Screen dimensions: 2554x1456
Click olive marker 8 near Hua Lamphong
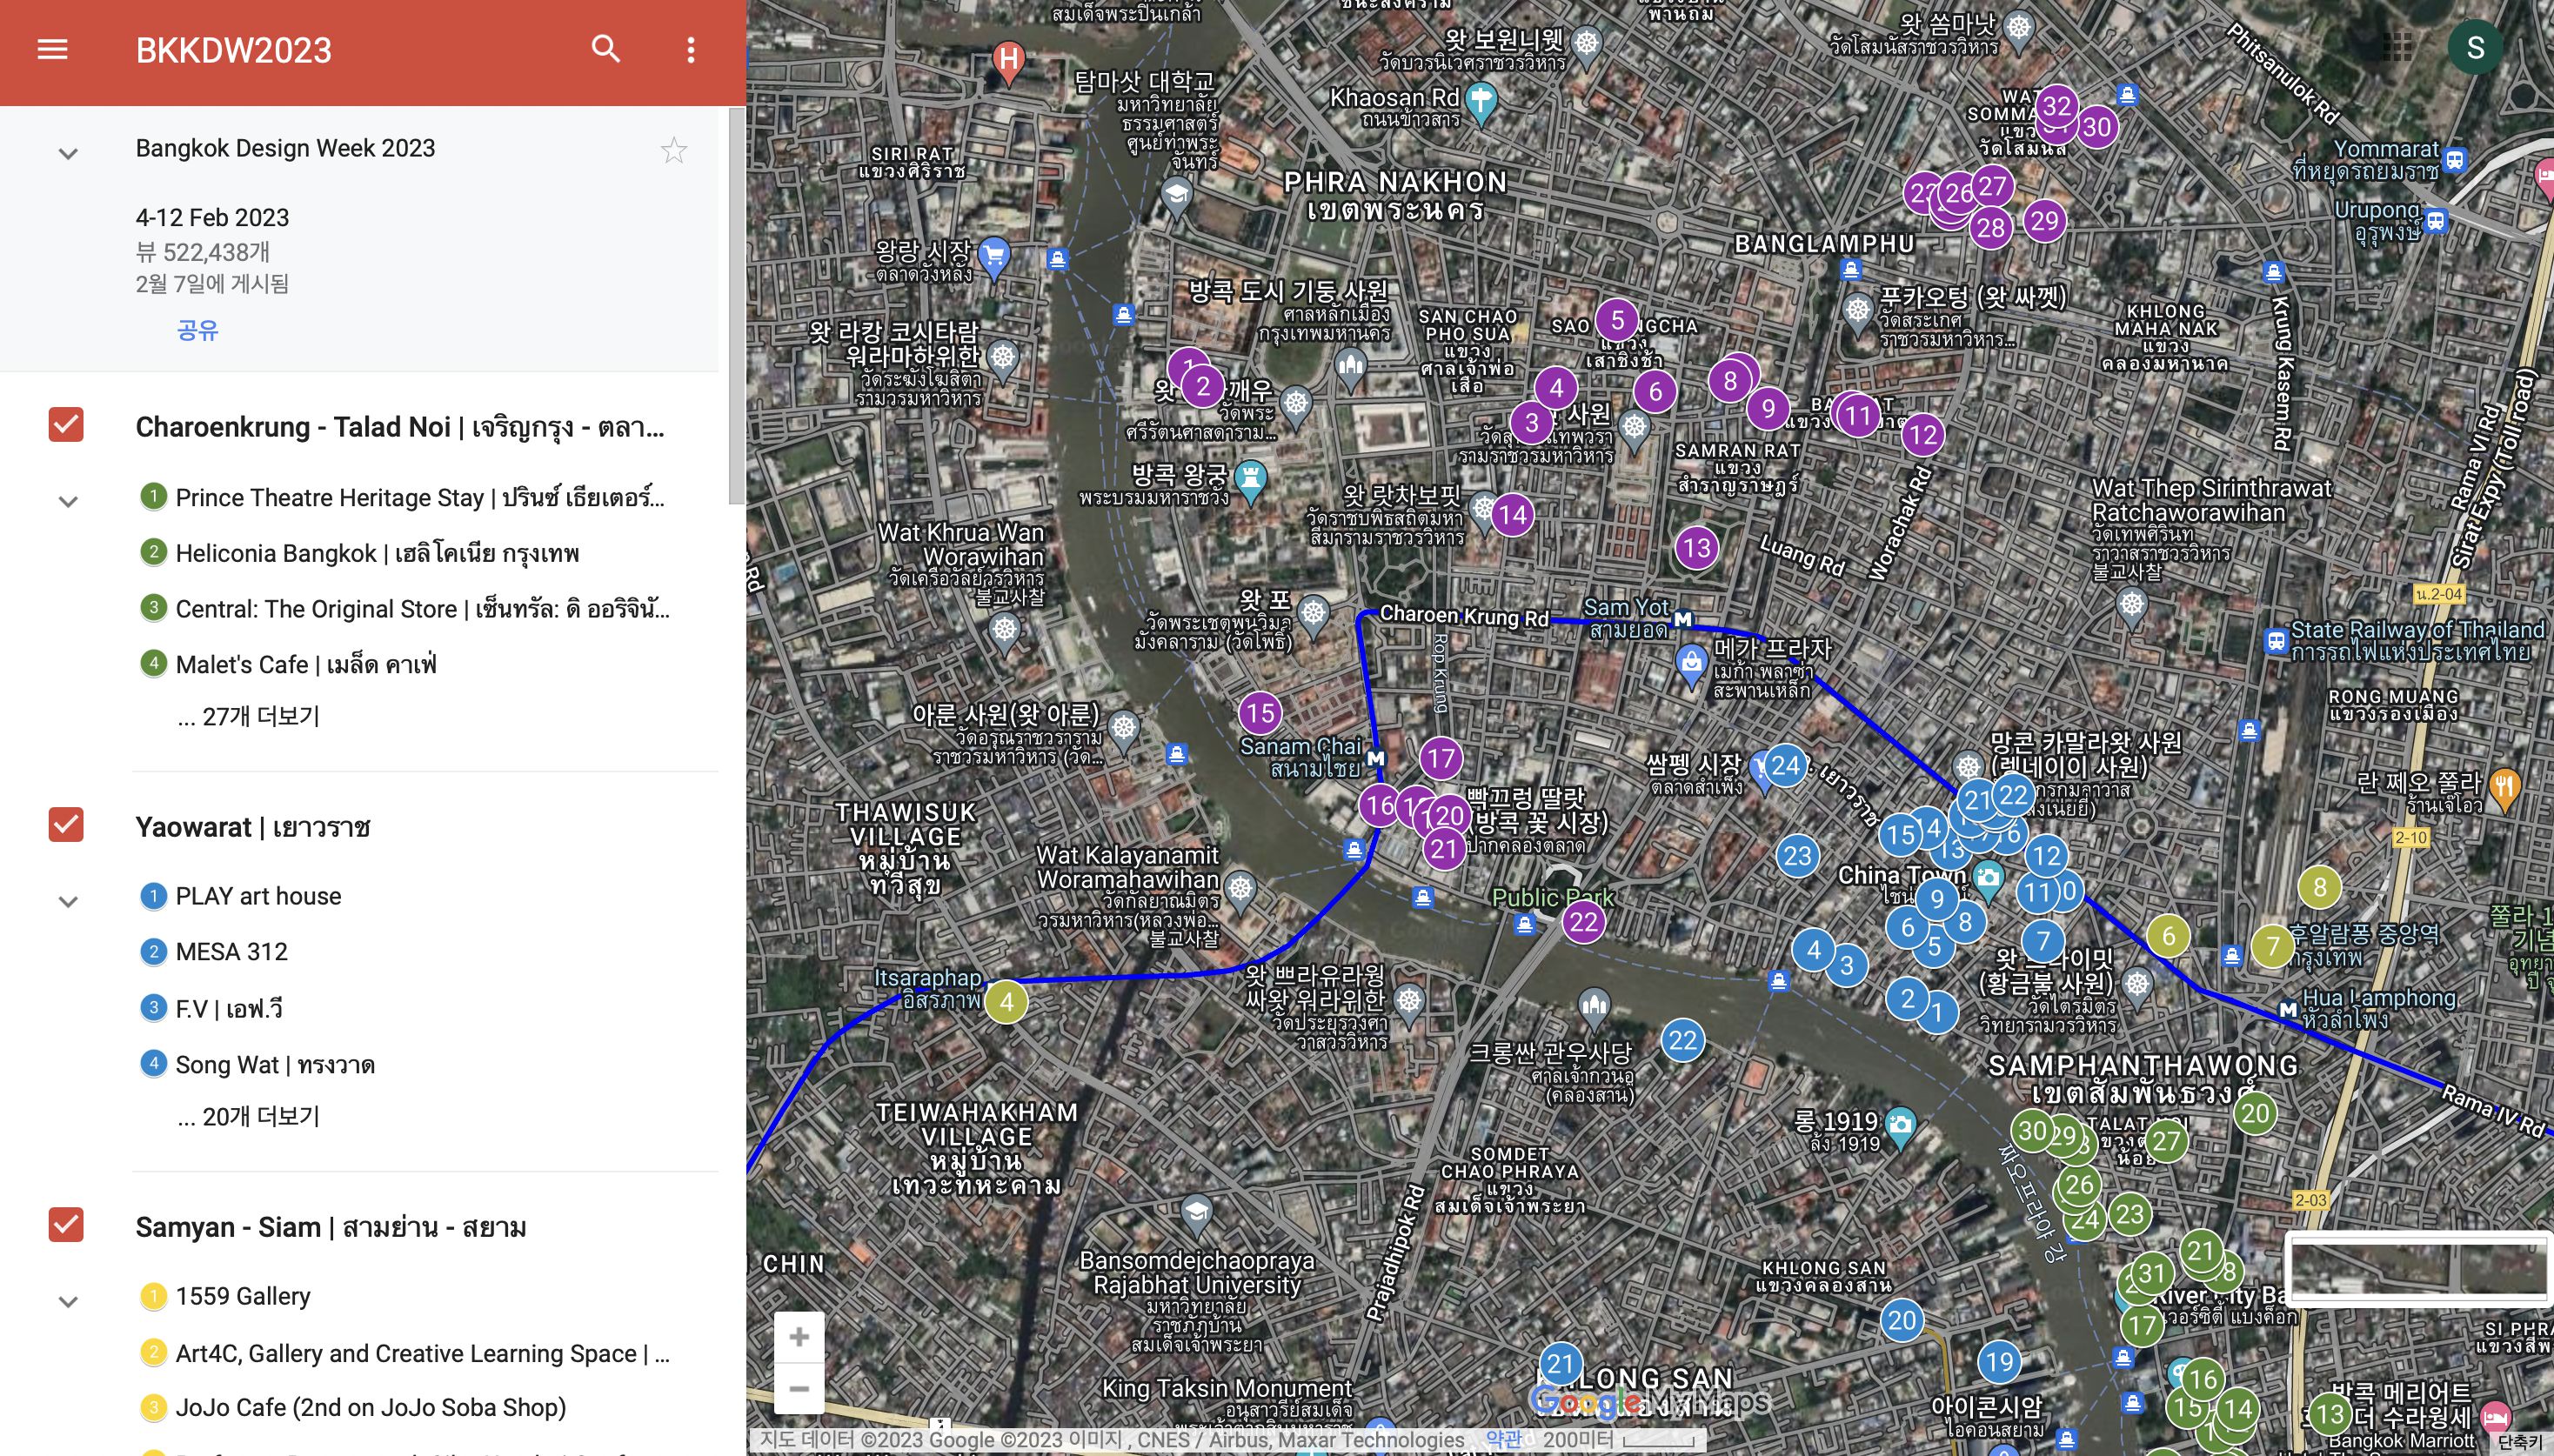[2320, 886]
